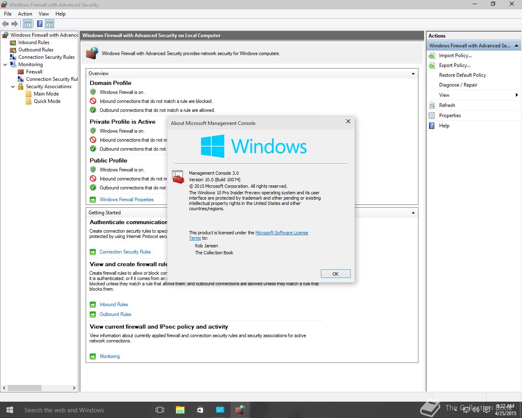Follow the Monitoring link in Getting Started

[x=110, y=356]
